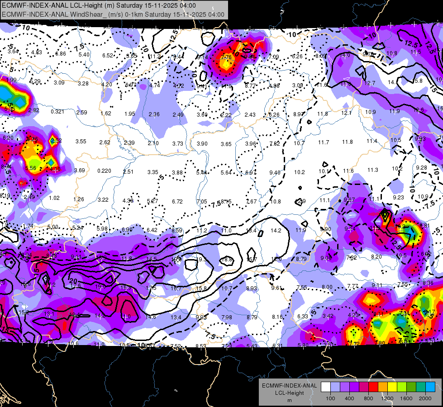Click the contour label 20

(73, 281)
